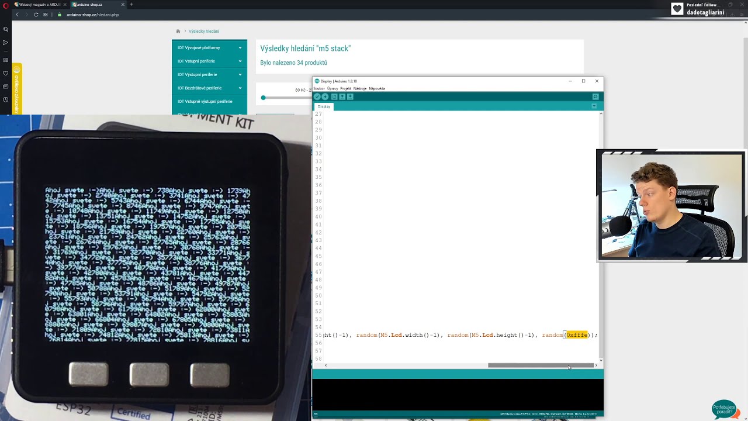Click the vertical scrollbar up arrow in editor
748x421 pixels.
601,113
